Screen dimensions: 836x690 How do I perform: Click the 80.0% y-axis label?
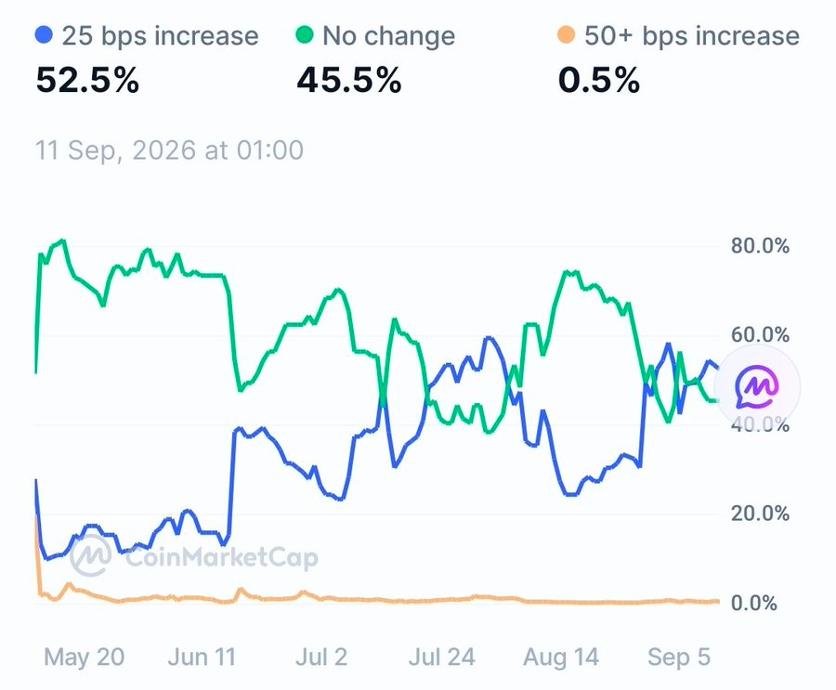click(760, 246)
